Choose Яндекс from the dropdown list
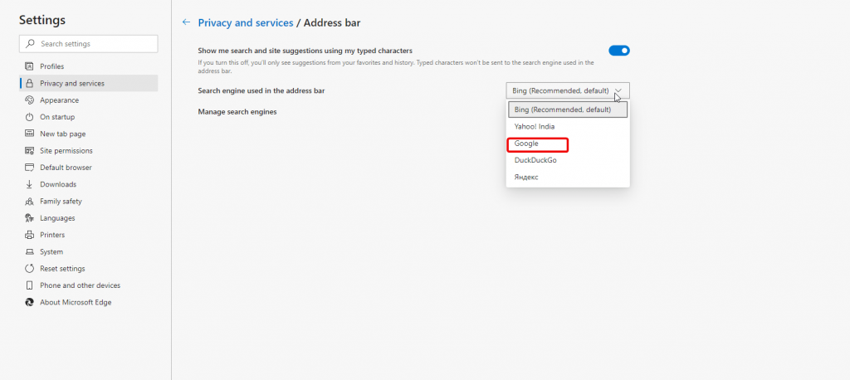This screenshot has width=850, height=380. point(568,178)
